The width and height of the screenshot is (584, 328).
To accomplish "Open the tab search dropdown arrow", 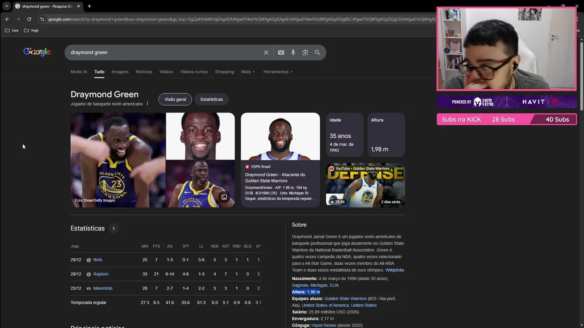I will coord(6,6).
